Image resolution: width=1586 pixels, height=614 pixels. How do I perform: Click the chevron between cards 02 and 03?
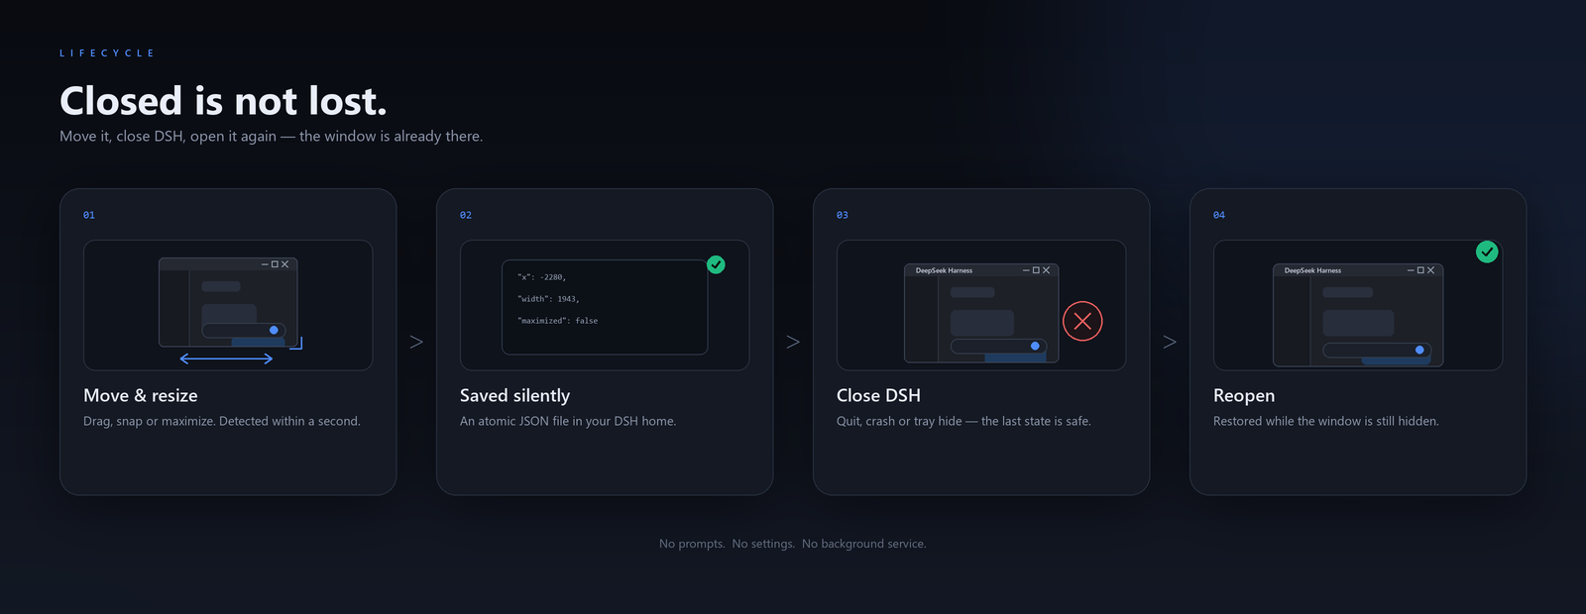click(x=793, y=342)
